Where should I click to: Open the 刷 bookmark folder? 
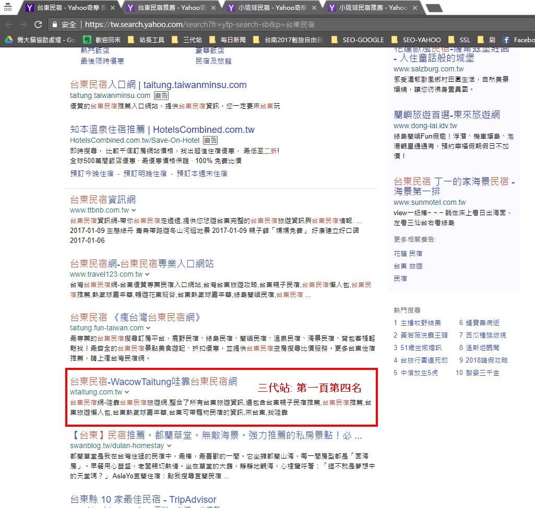coord(486,40)
